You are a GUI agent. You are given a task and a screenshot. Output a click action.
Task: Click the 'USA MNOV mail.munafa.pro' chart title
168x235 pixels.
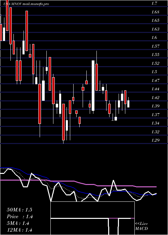coord(27,4)
